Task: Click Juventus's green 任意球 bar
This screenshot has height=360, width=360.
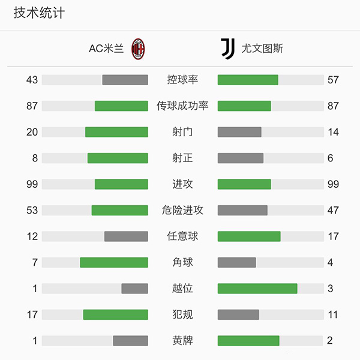Action: tap(249, 236)
